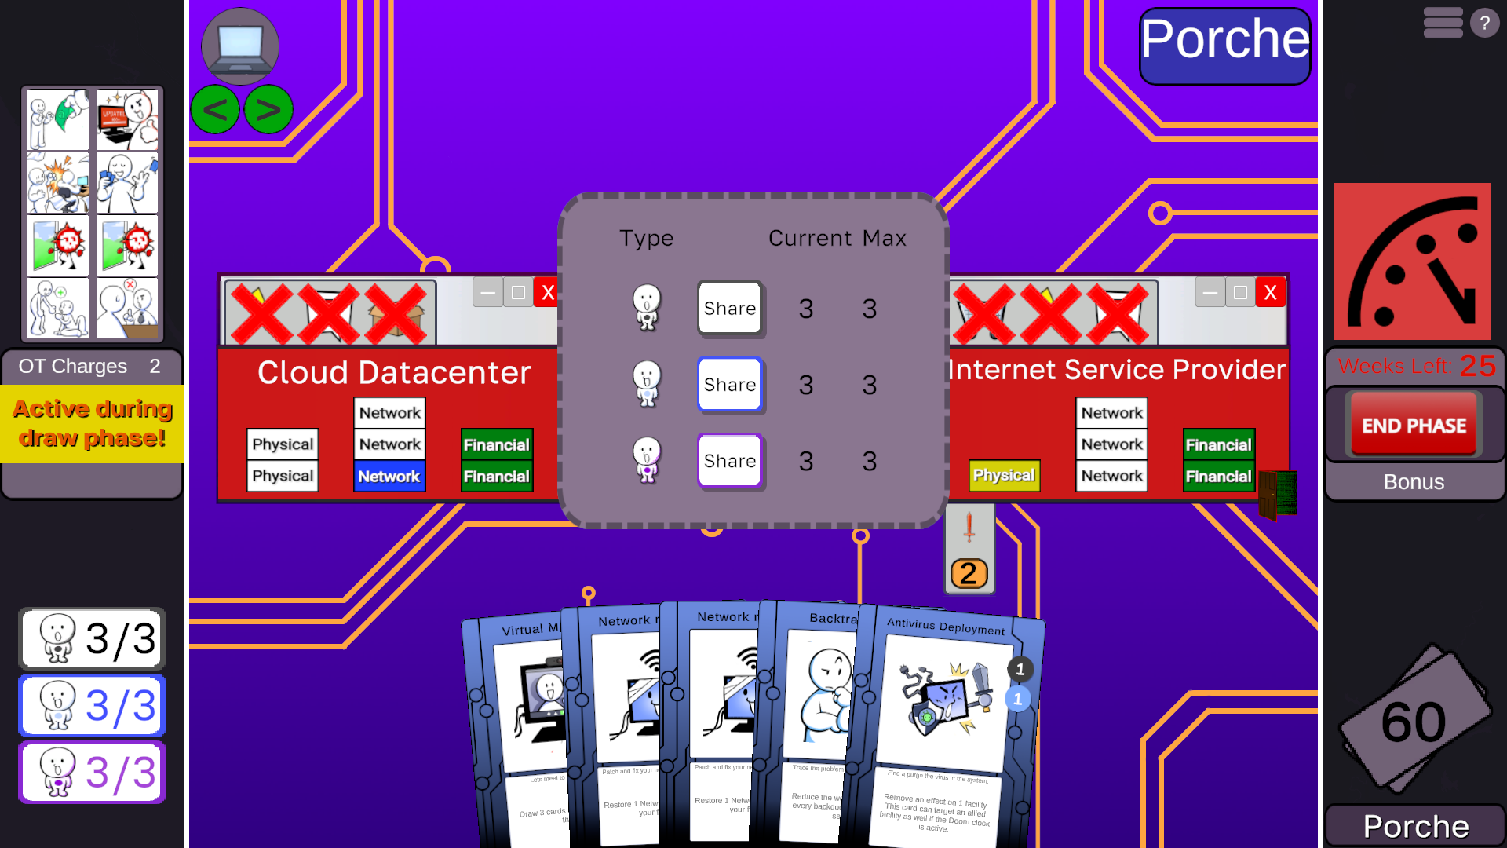Maximize the Cloud Datacenter window
Viewport: 1507px width, 848px height.
(518, 293)
